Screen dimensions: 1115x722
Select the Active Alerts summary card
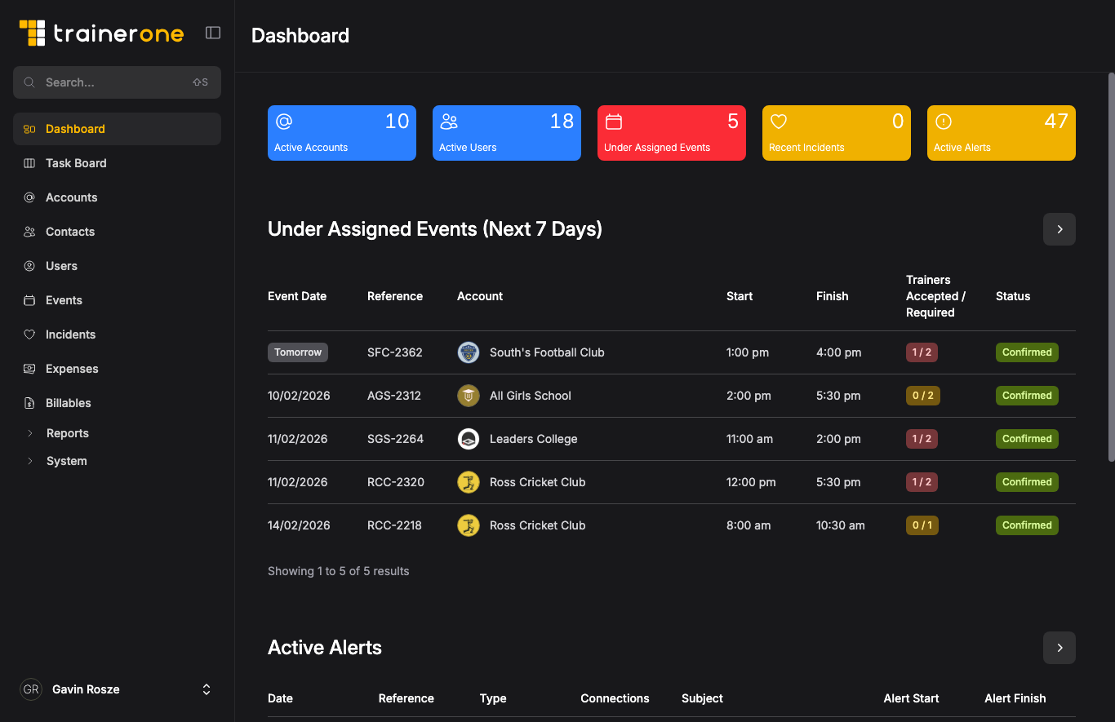coord(1001,133)
